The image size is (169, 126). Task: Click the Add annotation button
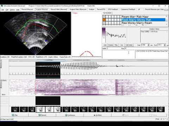pos(105,45)
